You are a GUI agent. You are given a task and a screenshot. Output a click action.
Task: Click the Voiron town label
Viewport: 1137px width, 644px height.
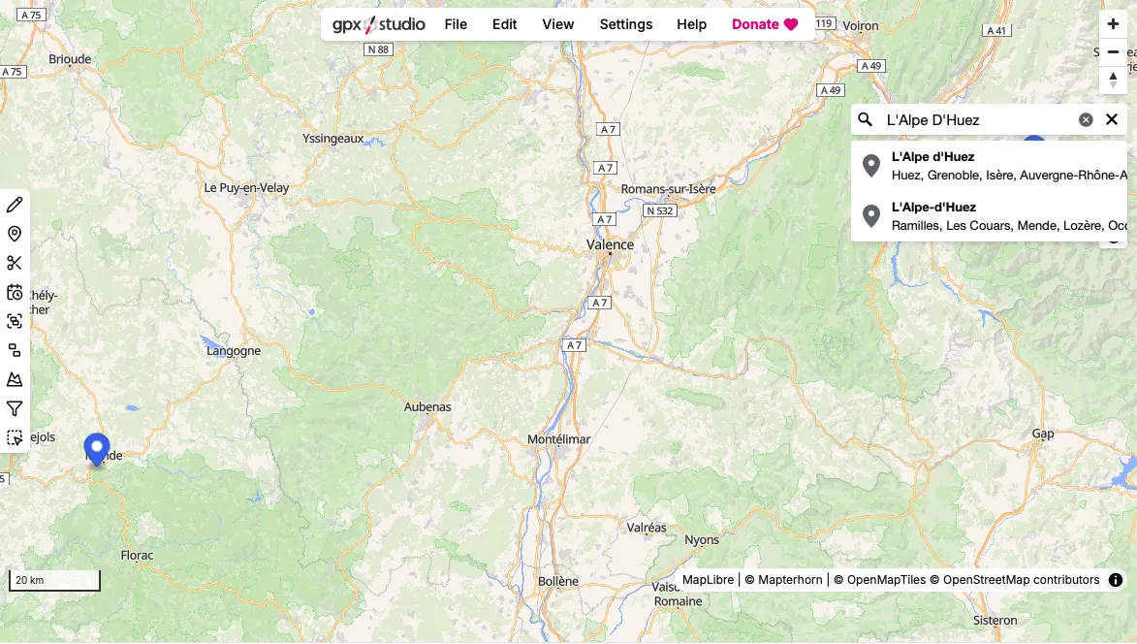[861, 26]
